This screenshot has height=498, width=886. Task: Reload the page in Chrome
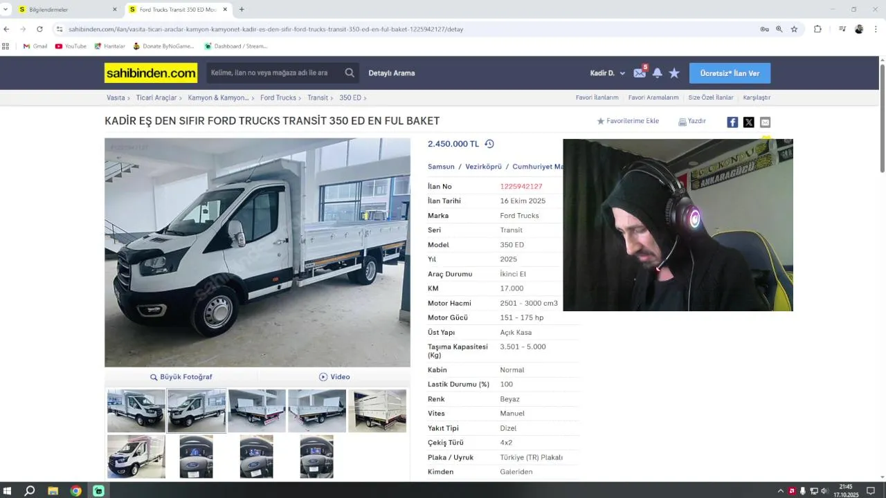pos(39,29)
